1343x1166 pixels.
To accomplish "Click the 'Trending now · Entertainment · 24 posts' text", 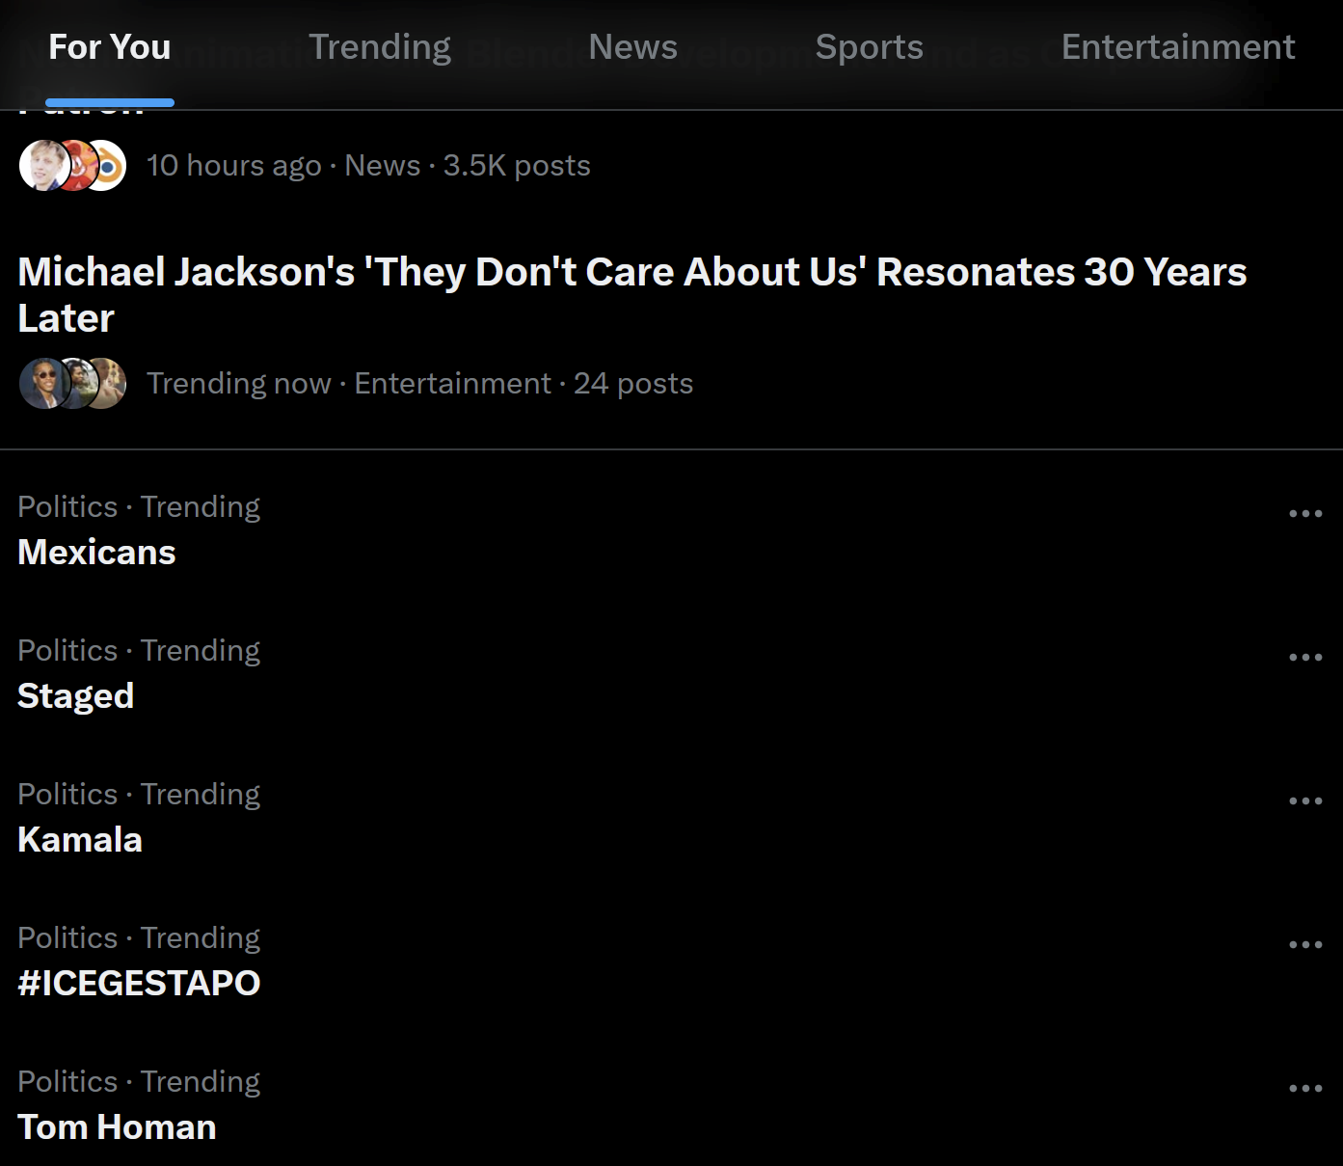I will [419, 384].
